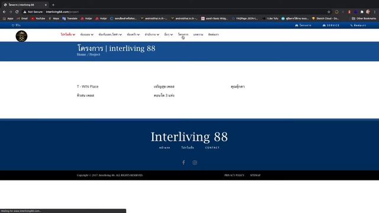Open the middle column first project link
This screenshot has width=379, height=213.
[164, 86]
